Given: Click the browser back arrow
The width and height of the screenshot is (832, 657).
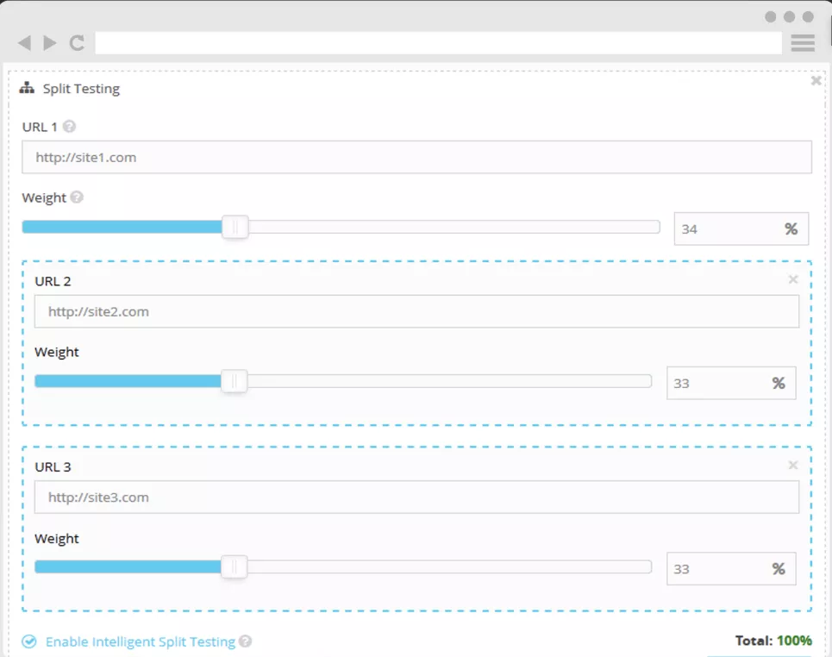Looking at the screenshot, I should point(24,43).
